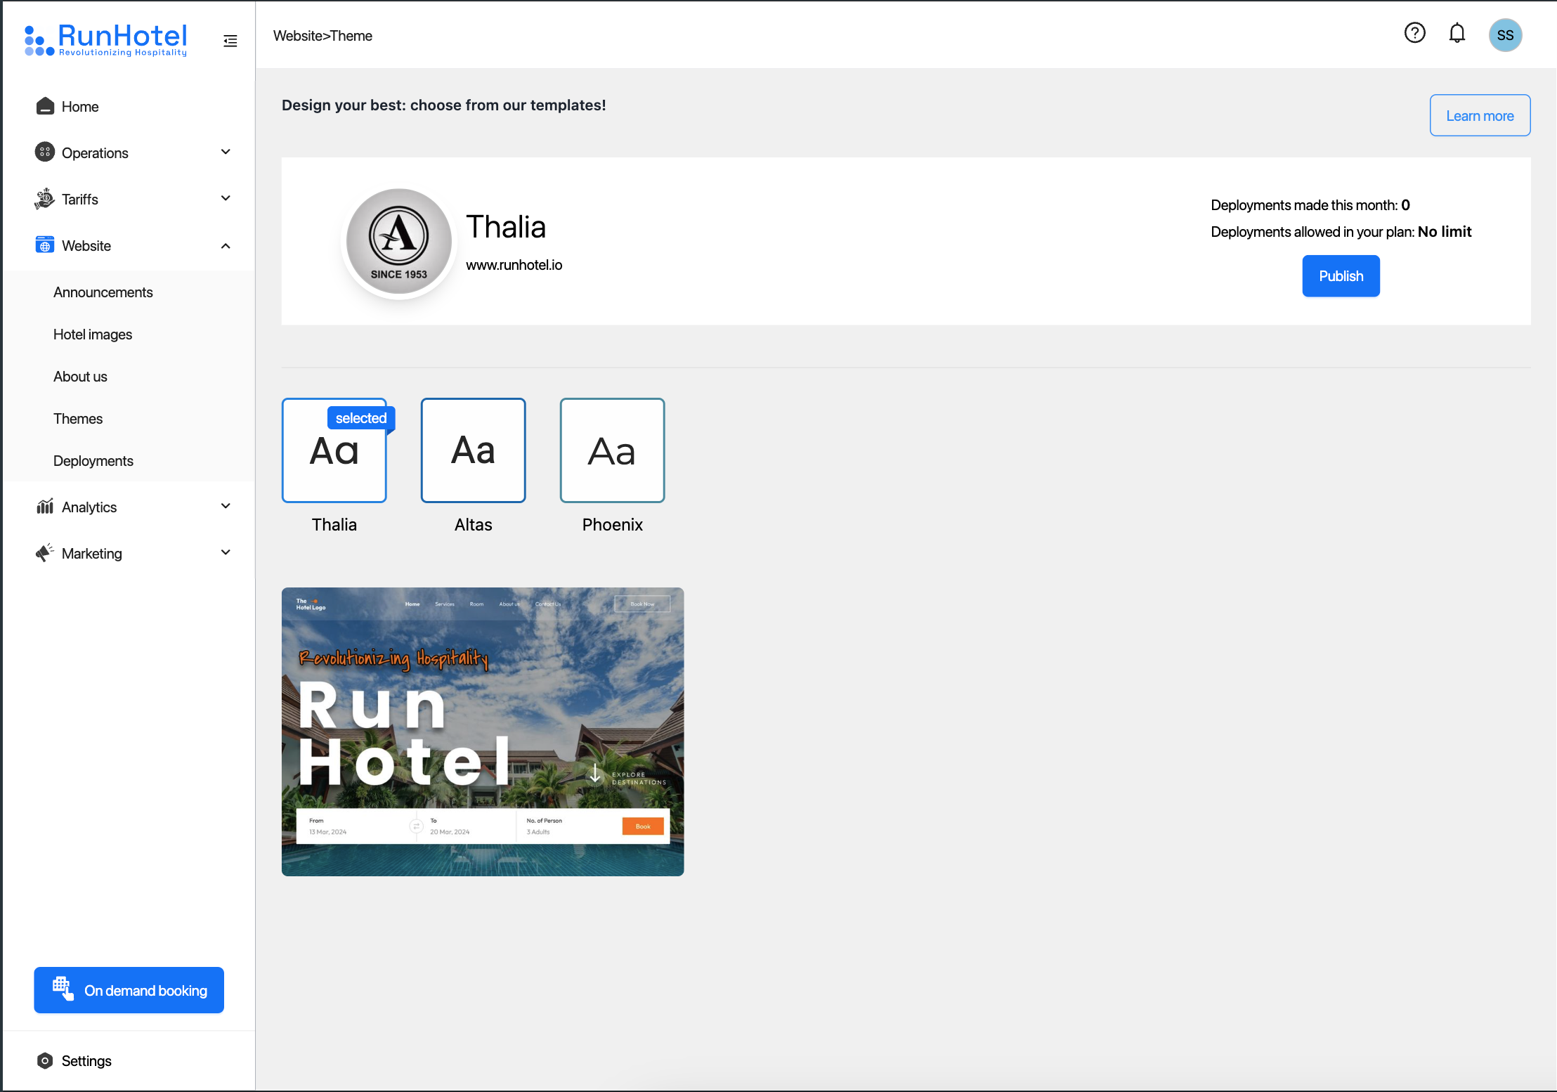Click the Marketing megaphone icon
The width and height of the screenshot is (1557, 1092).
click(45, 552)
